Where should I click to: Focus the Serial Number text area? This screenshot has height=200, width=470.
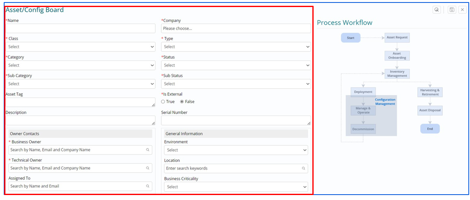coord(236,120)
